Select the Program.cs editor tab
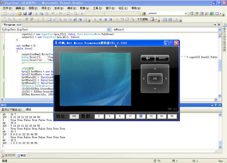The height and width of the screenshot is (163, 227). tap(13, 25)
